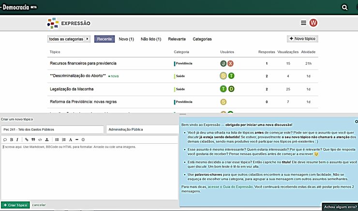The height and width of the screenshot is (211, 358).
Task: Click the '+ Novo tópico' button
Action: (302, 39)
